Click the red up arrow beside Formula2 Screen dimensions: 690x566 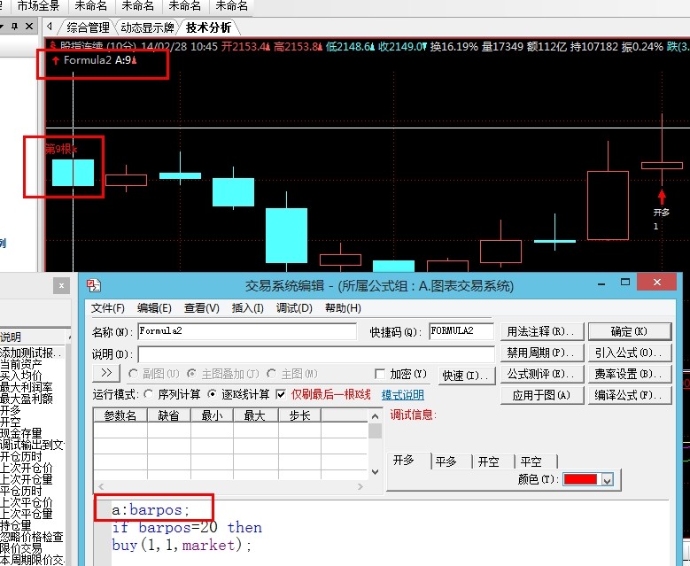click(56, 61)
